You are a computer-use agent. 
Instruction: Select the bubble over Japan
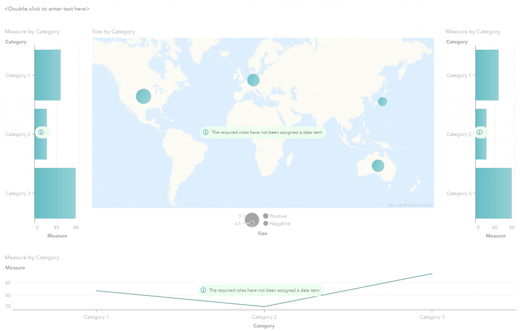tap(382, 101)
